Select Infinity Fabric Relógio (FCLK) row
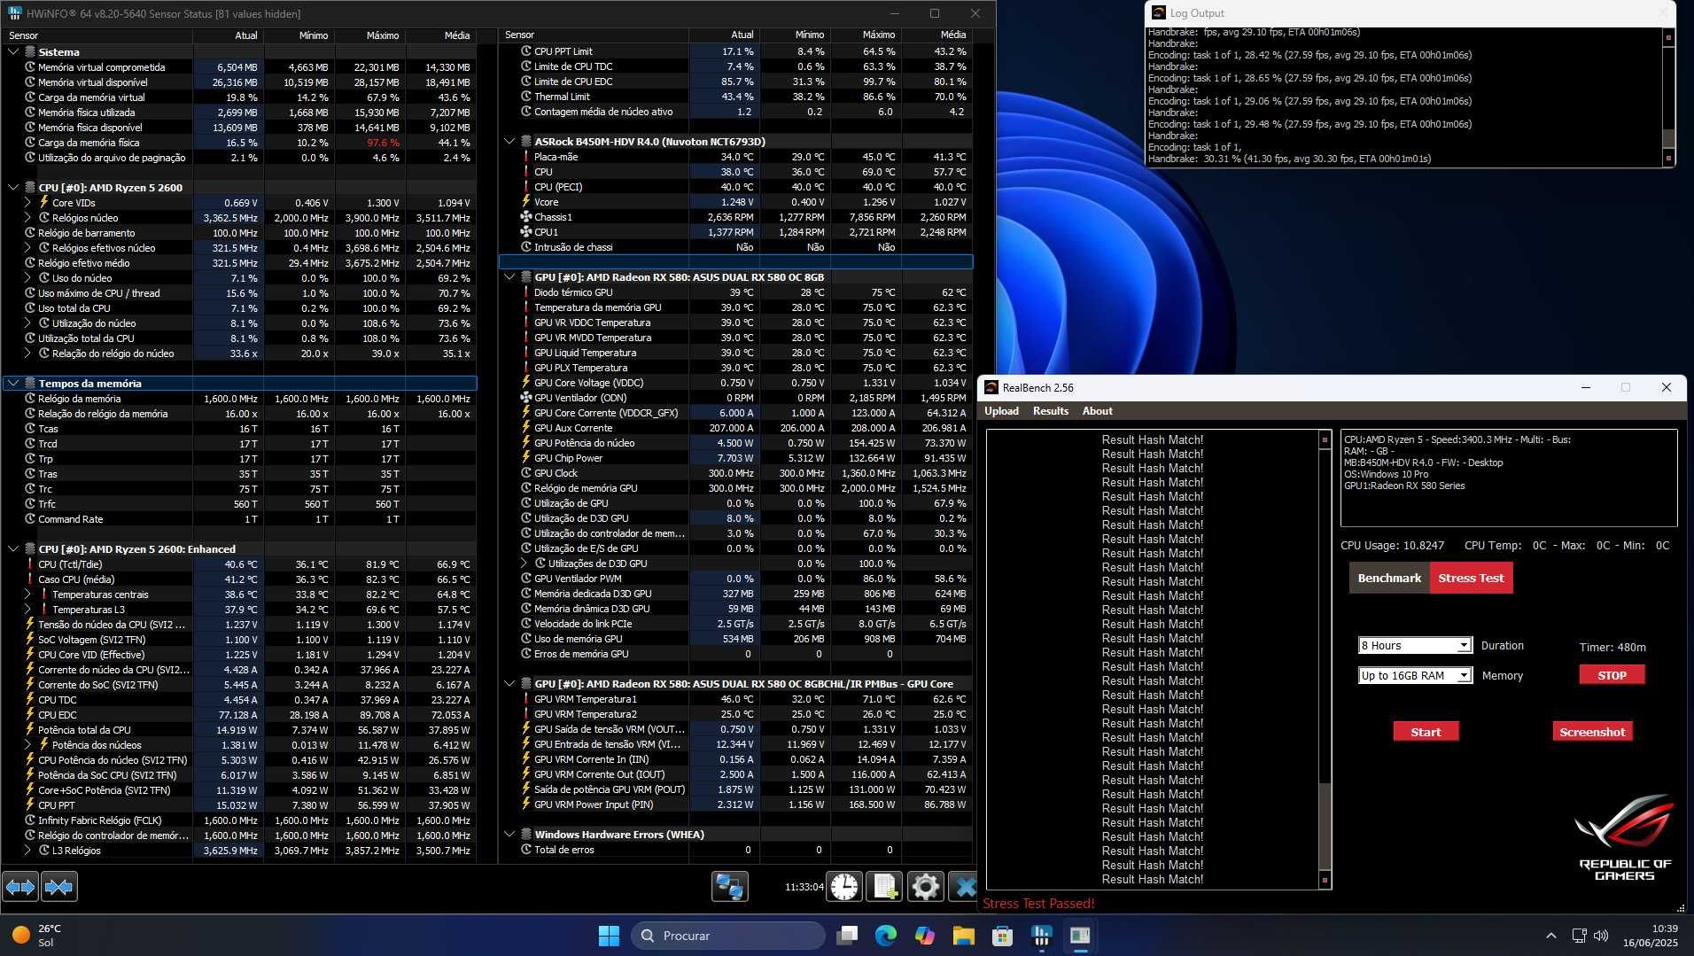Viewport: 1694px width, 956px height. click(x=239, y=820)
